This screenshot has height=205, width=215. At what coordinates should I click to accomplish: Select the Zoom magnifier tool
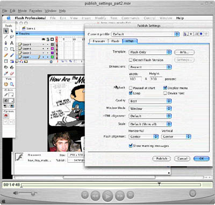pos(12,84)
